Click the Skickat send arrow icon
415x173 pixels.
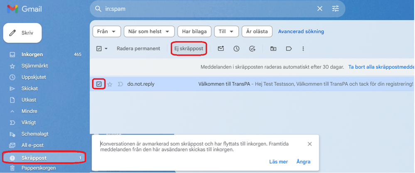(12, 89)
